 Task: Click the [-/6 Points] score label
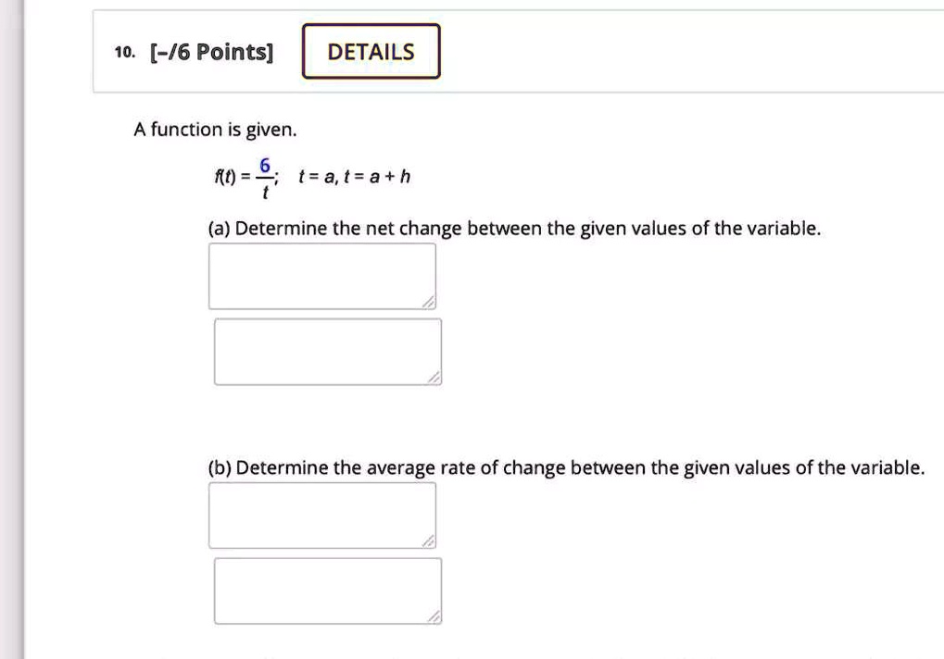point(211,53)
